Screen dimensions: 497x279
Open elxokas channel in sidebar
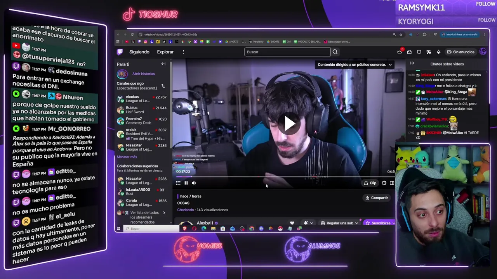click(142, 99)
